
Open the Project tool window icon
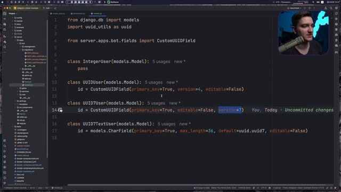5,13
